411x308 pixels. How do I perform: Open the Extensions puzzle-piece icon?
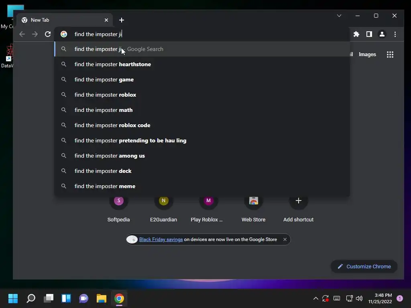point(356,34)
